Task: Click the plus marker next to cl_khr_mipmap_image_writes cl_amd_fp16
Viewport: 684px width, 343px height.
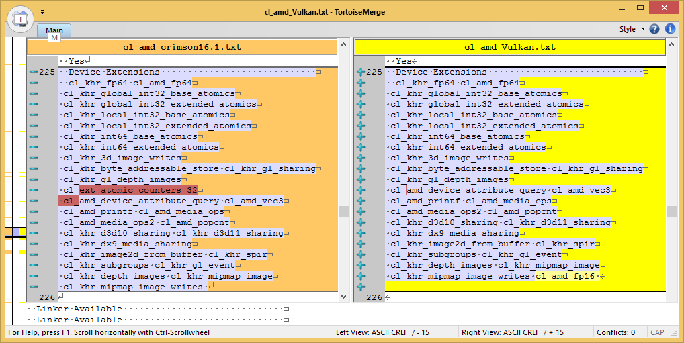Action: (x=360, y=276)
